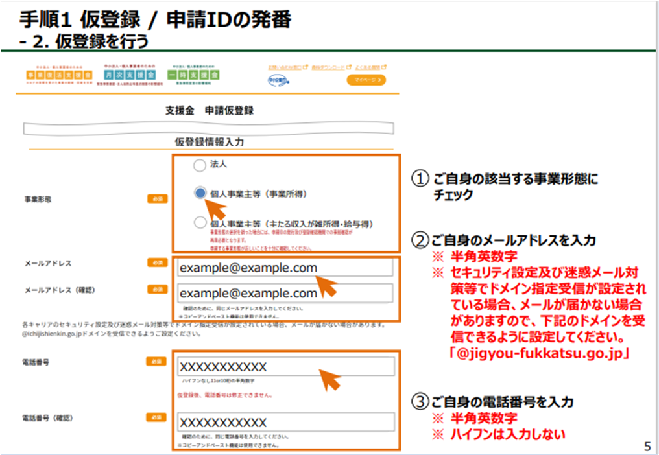
Task: Select the 法人 radio button
Action: [200, 166]
